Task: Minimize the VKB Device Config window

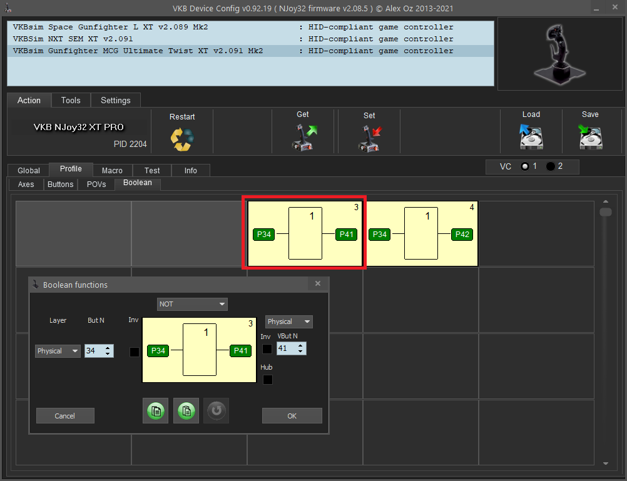Action: coord(596,8)
